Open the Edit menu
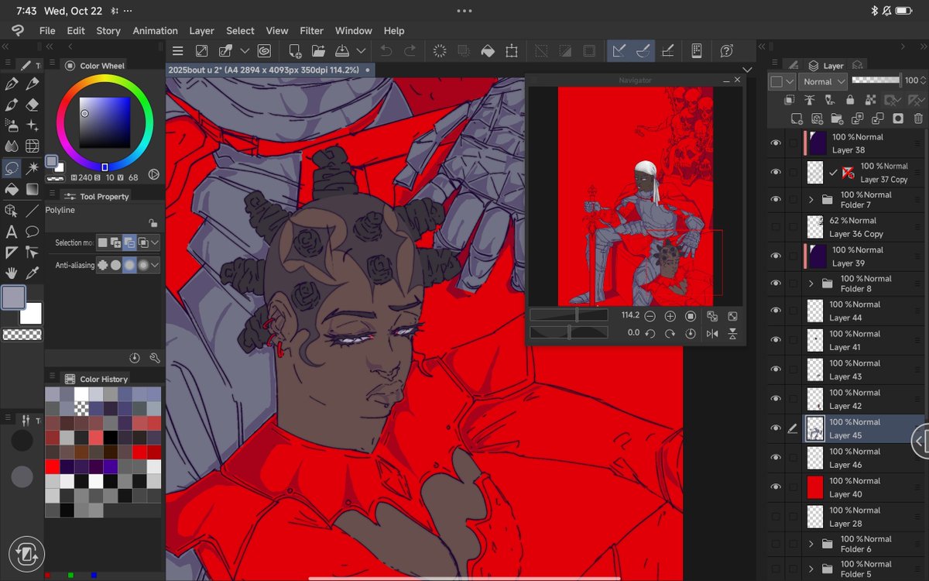 point(76,31)
